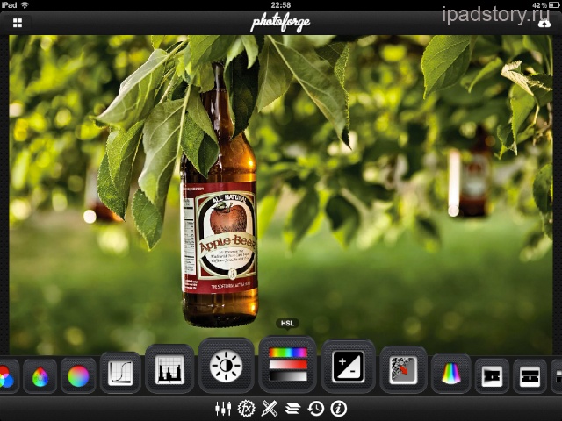The width and height of the screenshot is (562, 421).
Task: Select the rainbow water-drop color tool
Action: pyautogui.click(x=40, y=376)
